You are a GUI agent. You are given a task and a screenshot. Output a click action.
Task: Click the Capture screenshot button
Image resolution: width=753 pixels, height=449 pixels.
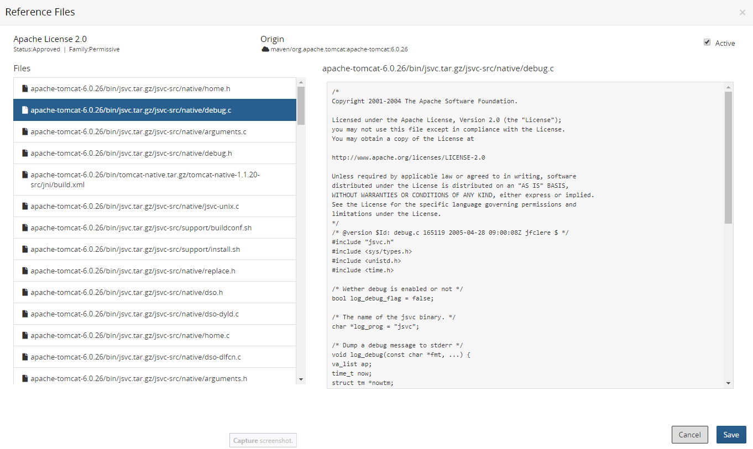pyautogui.click(x=263, y=440)
